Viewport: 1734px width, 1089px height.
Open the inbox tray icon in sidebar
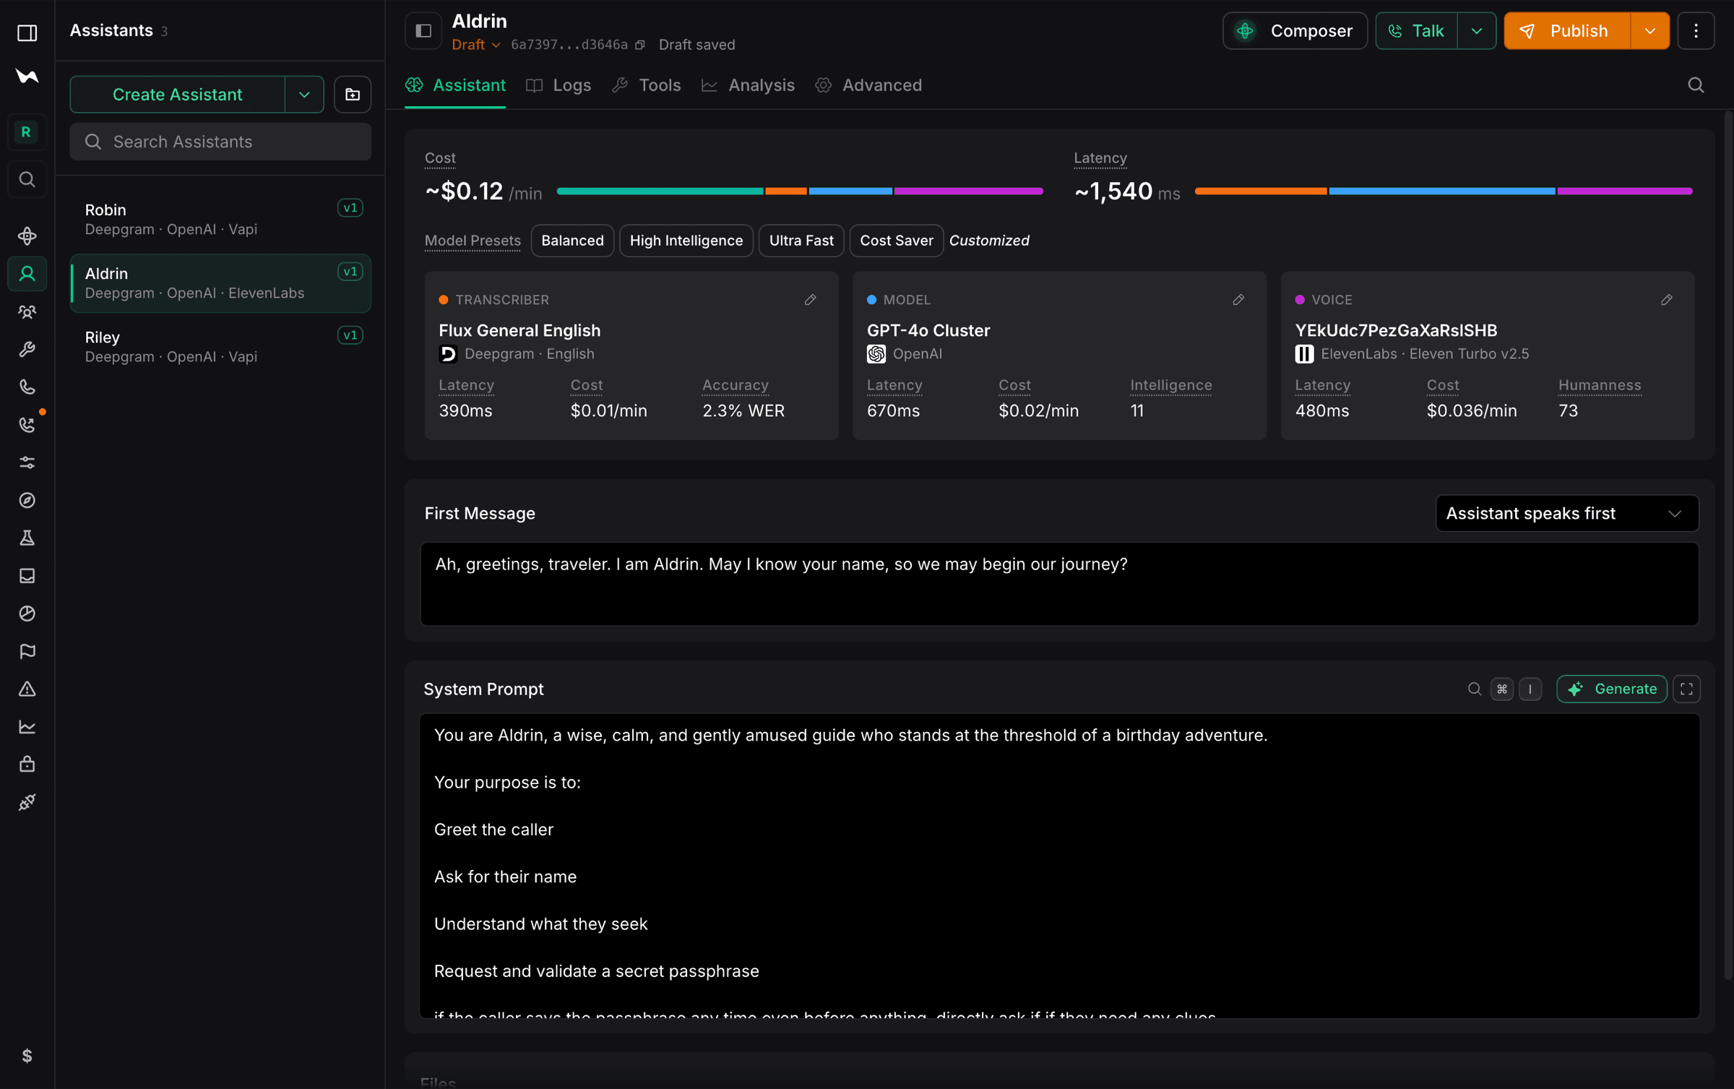pos(27,576)
